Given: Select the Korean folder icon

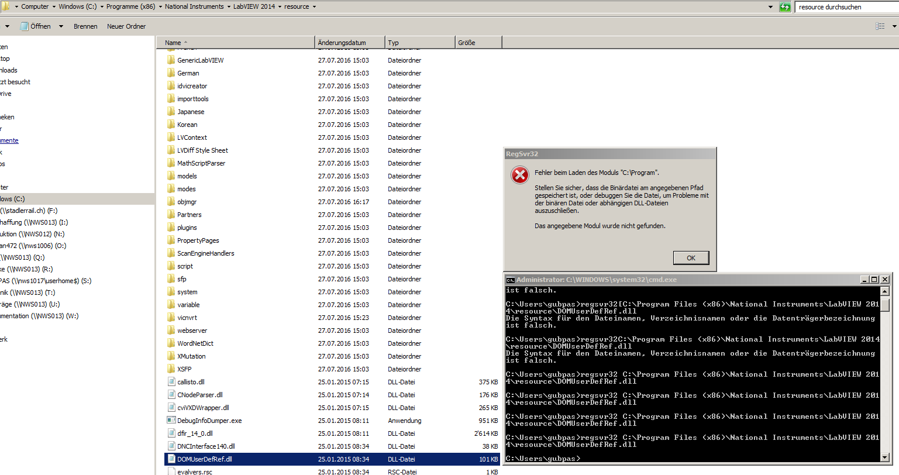Looking at the screenshot, I should (171, 125).
